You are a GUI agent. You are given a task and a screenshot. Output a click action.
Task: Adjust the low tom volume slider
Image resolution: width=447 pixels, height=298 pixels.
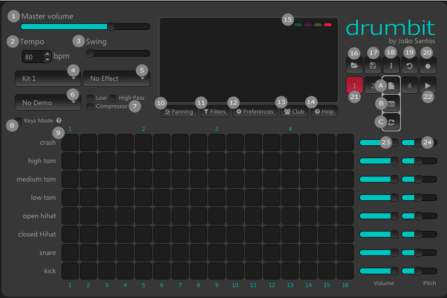tap(379, 197)
